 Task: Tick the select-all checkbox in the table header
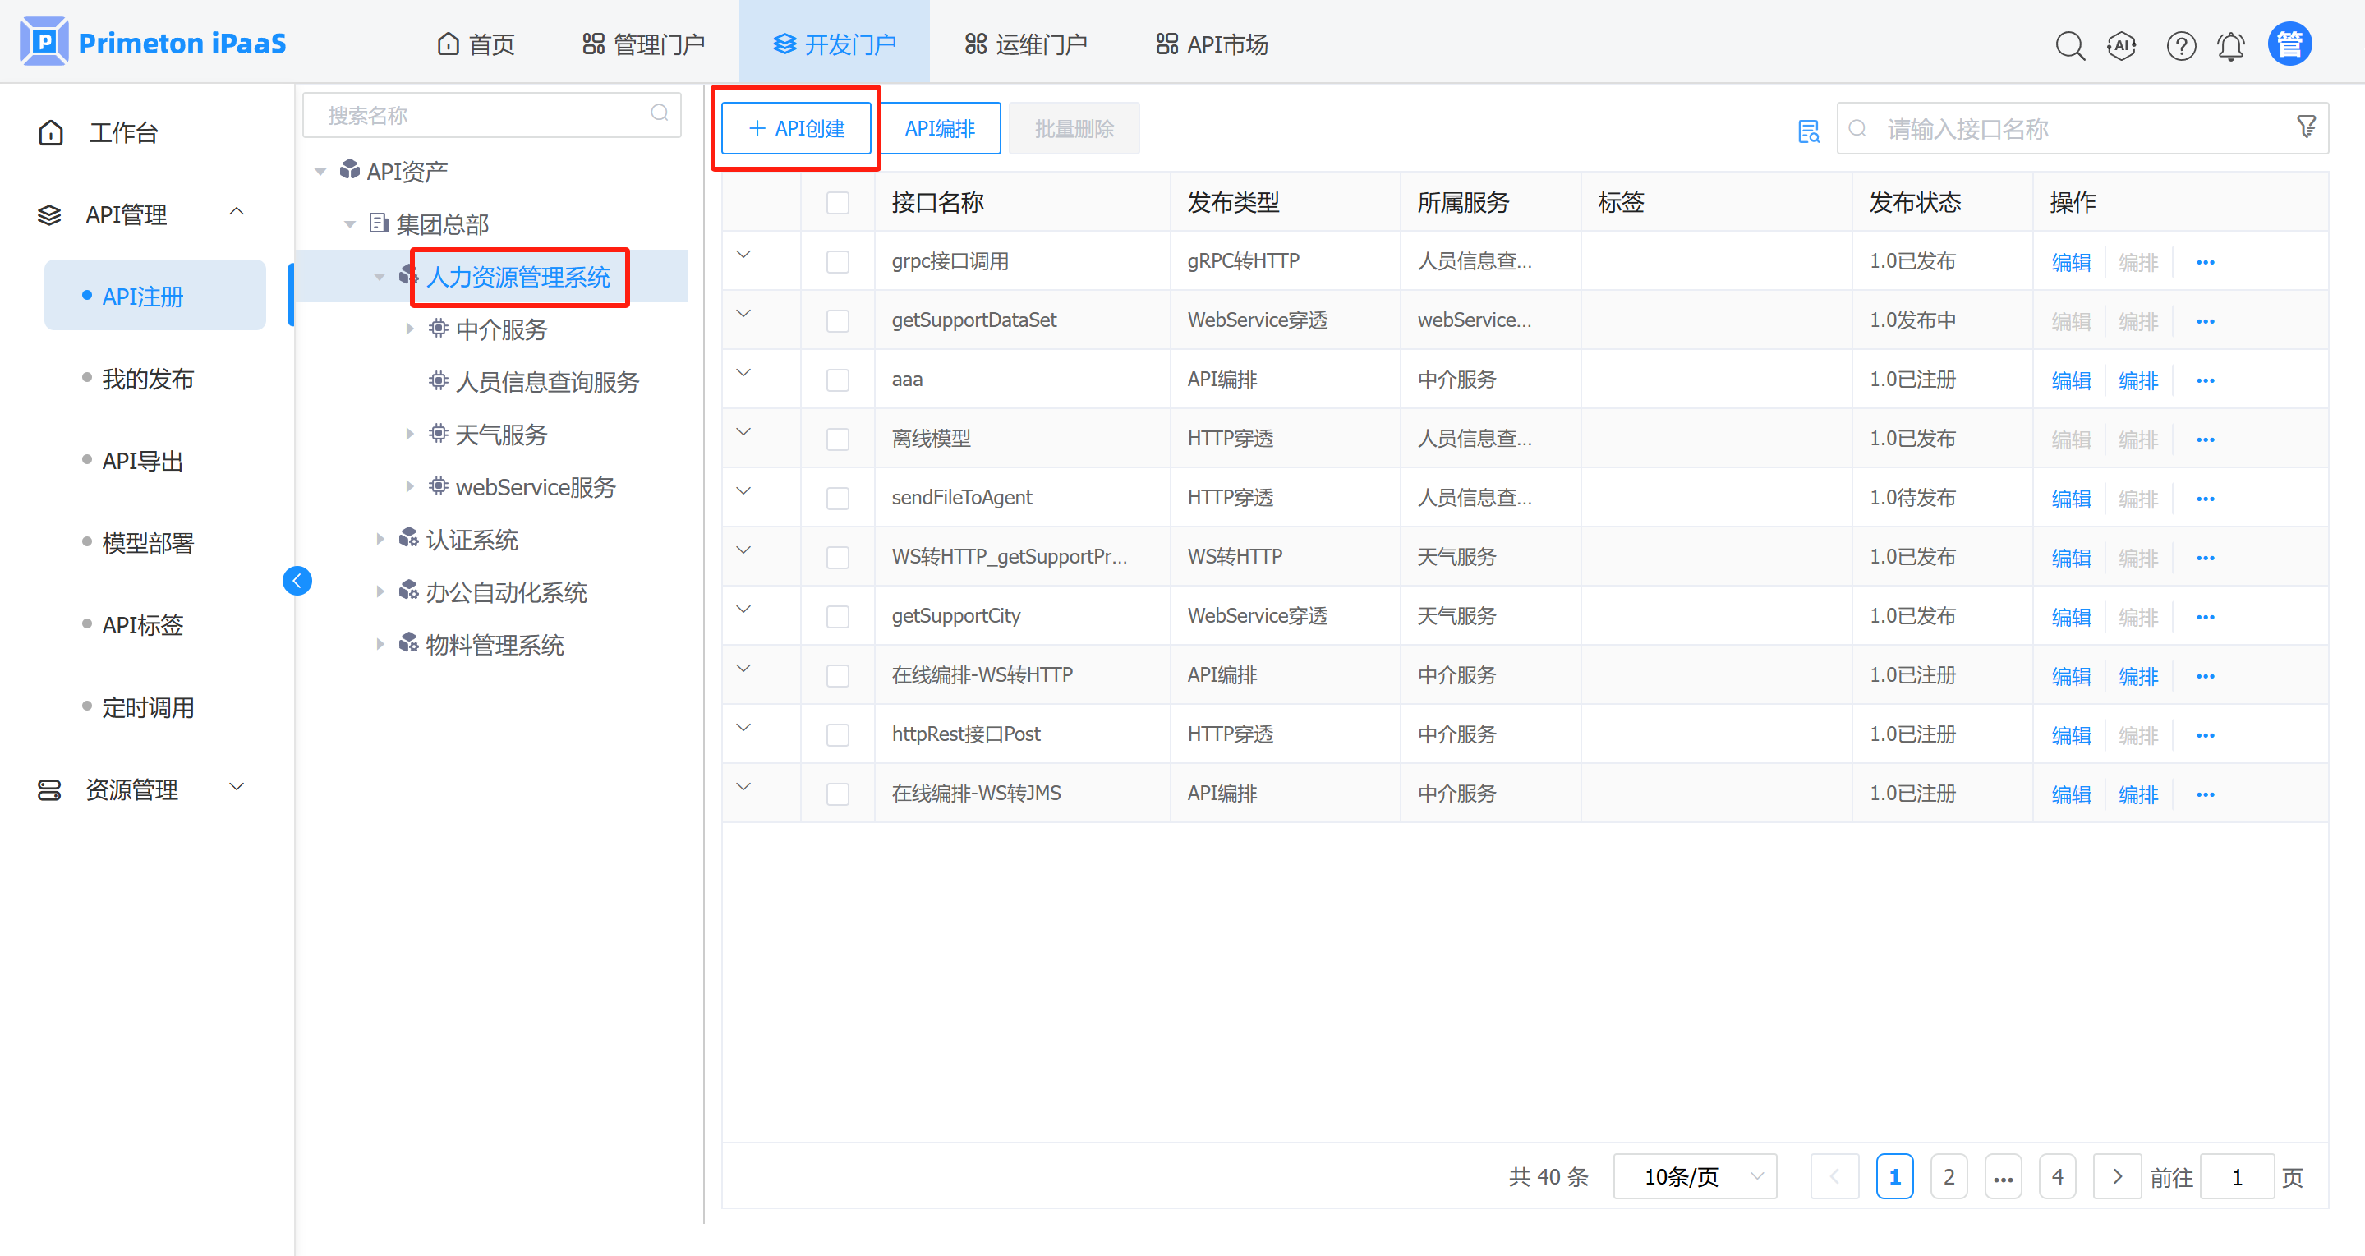click(x=837, y=202)
